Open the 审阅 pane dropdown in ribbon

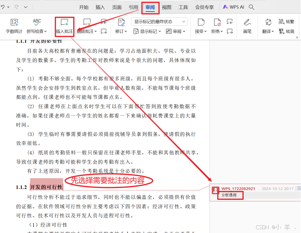pyautogui.click(x=176, y=31)
